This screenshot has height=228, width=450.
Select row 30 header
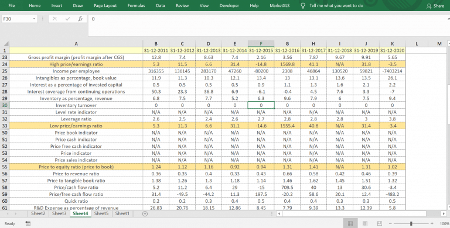(5, 105)
